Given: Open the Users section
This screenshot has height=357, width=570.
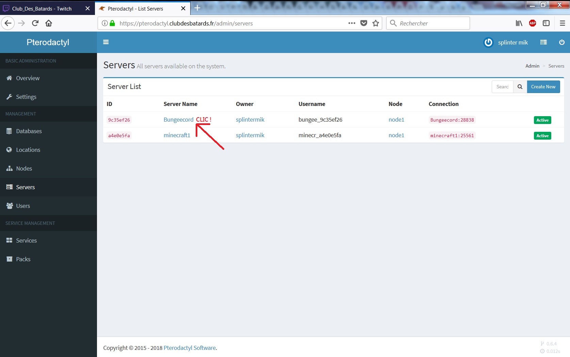Looking at the screenshot, I should 22,206.
